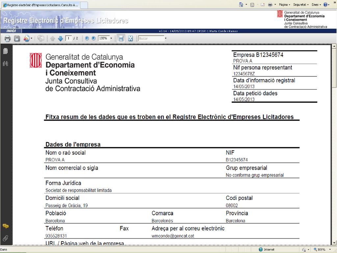The height and width of the screenshot is (253, 337).
Task: Click the read mail icon
Action: 263,5
